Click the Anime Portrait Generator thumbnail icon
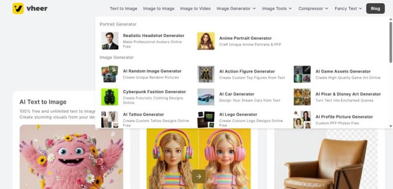Screen dimensions: 393x189 [x=206, y=41]
